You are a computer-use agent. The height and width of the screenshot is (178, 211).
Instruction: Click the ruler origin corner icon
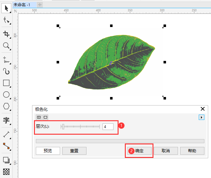point(15,11)
